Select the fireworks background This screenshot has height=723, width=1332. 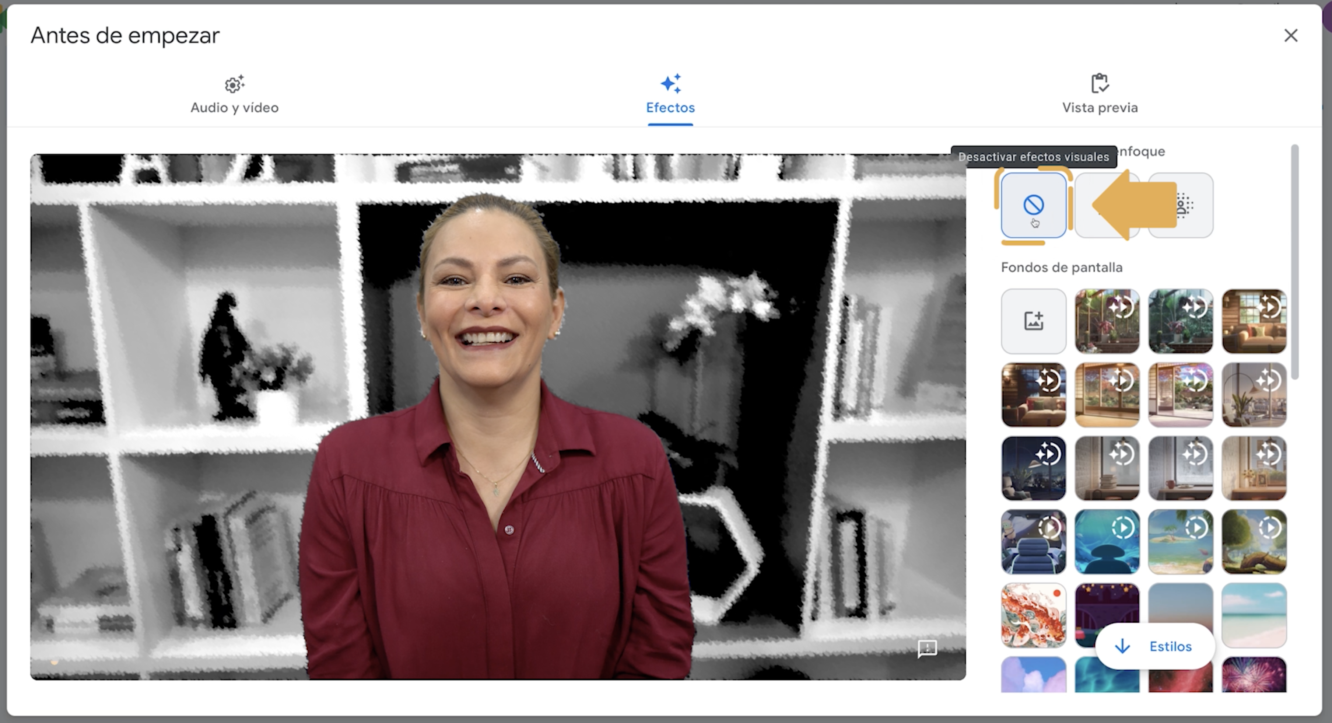(x=1254, y=674)
